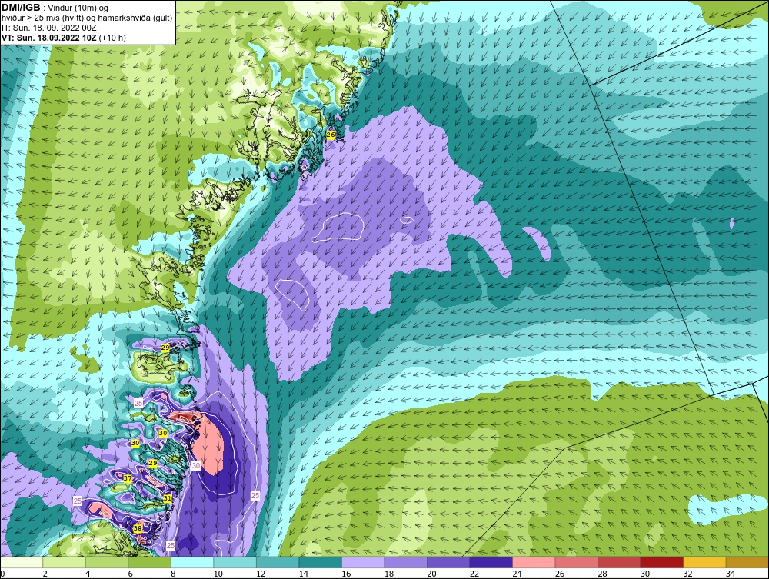Image resolution: width=769 pixels, height=579 pixels.
Task: Click the 26–28 m/s salmon red legend swatch
Action: coord(576,562)
